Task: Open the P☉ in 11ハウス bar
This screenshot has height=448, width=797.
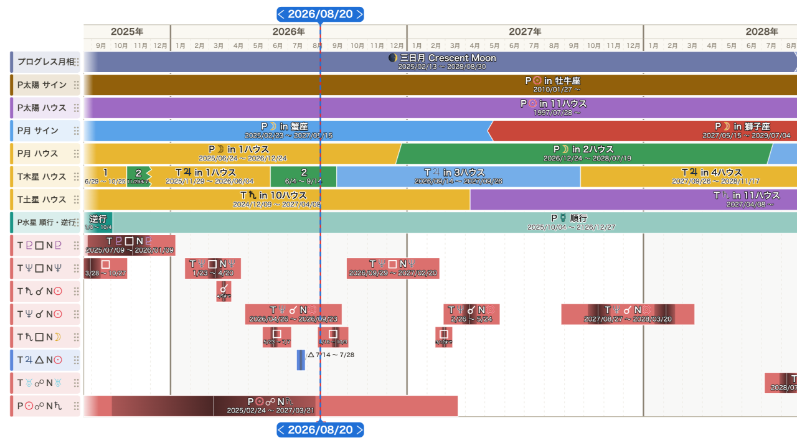Action: click(441, 108)
